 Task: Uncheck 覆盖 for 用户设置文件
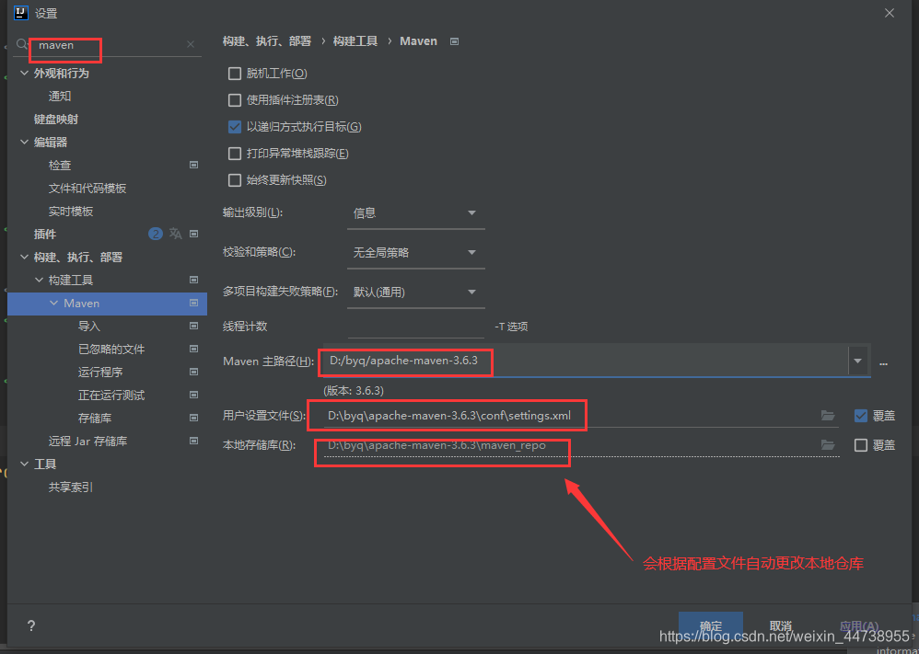click(860, 416)
